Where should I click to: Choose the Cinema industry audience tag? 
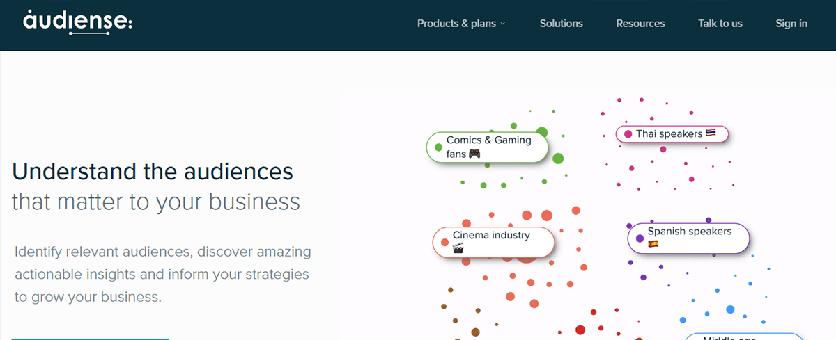[x=493, y=242]
